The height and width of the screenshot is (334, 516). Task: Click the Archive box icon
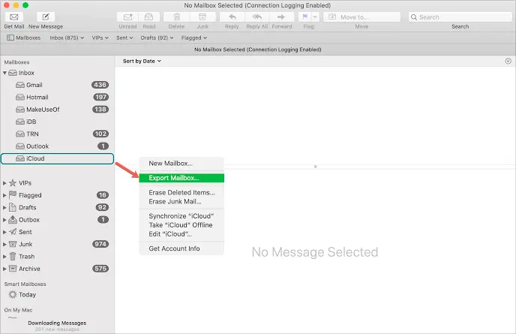coord(13,269)
